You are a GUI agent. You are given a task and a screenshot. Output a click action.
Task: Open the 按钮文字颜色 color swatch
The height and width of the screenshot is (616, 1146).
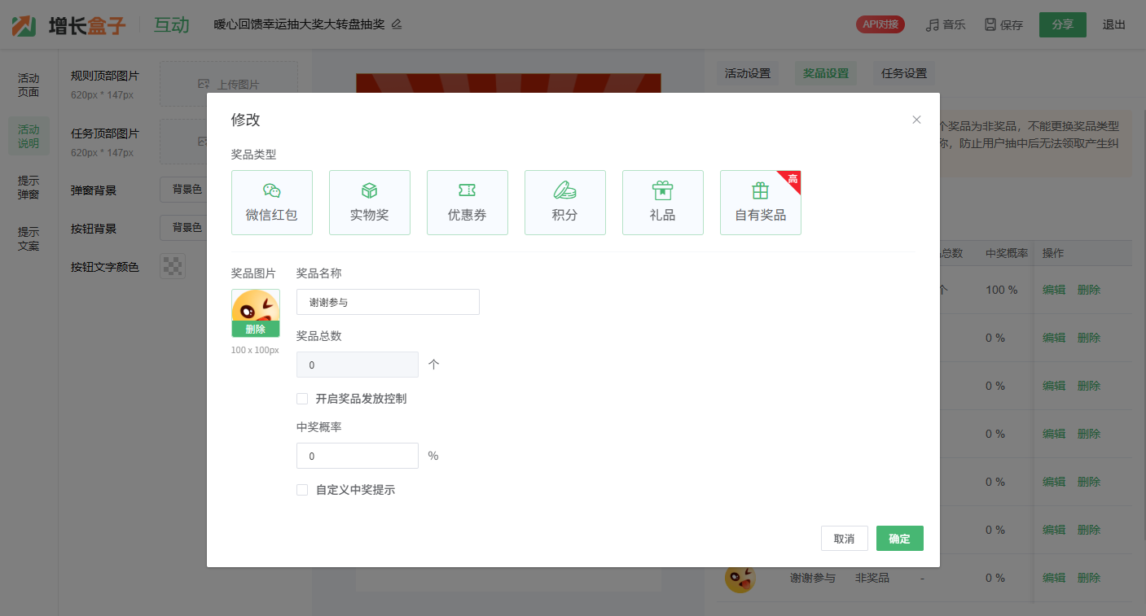173,266
